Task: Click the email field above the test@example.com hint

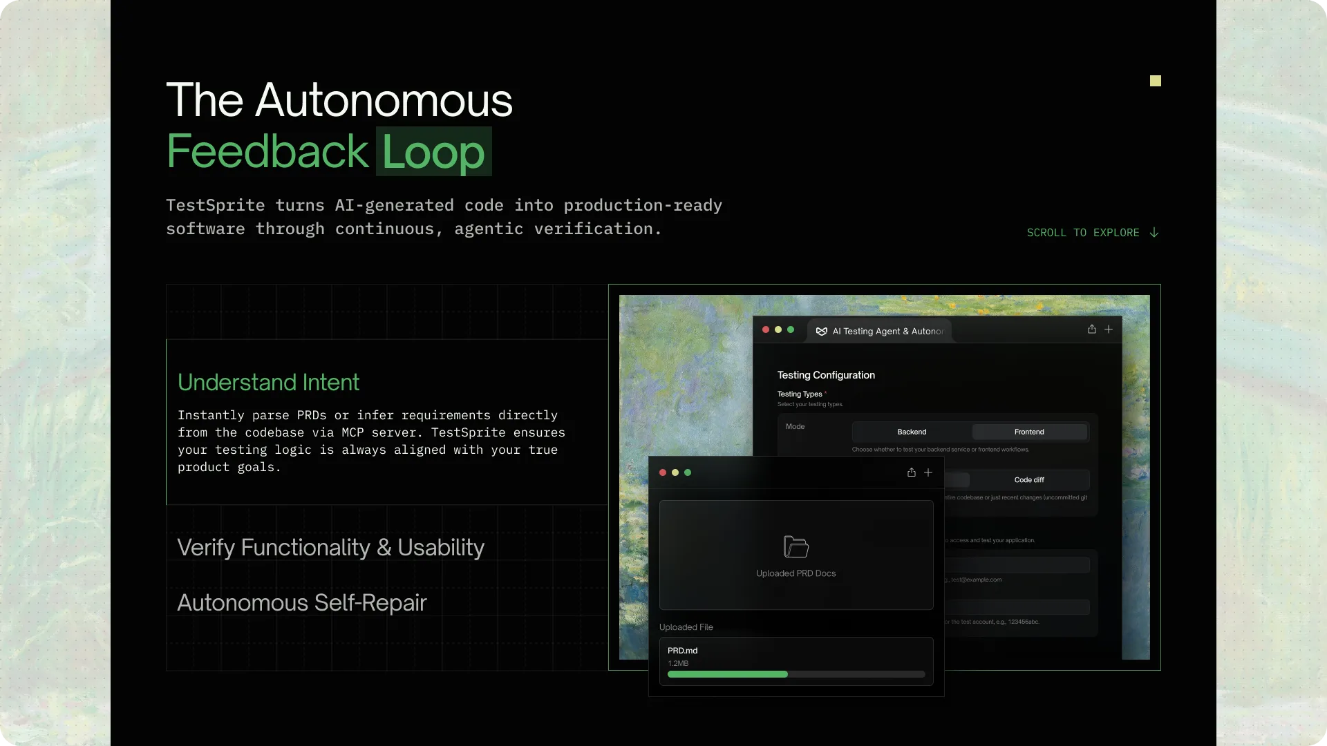Action: coord(1017,565)
